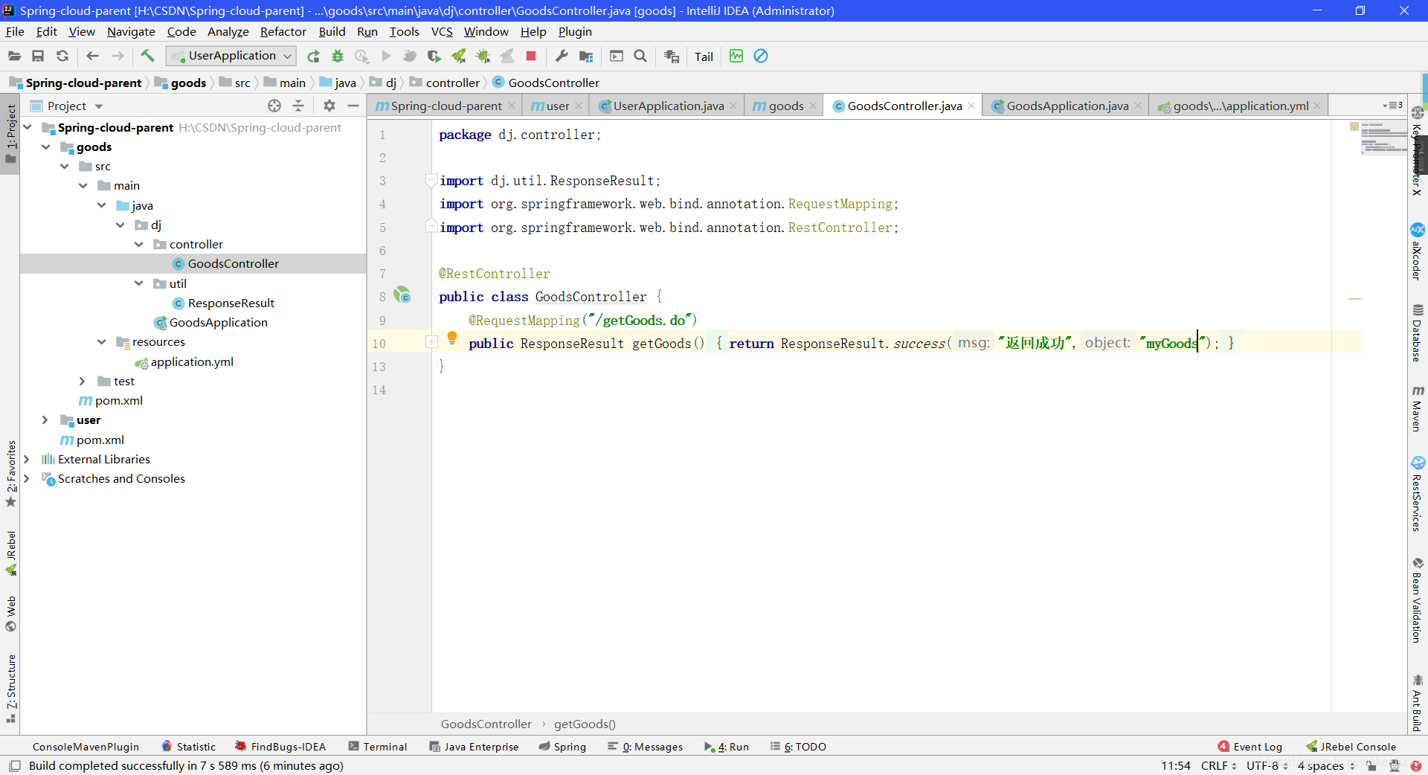Image resolution: width=1428 pixels, height=775 pixels.
Task: Open Project panel gear settings
Action: point(329,106)
